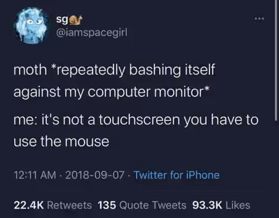Screen dimensions: 279x218
Task: Click the word "touchscreen" in the tweet
Action: (139, 119)
